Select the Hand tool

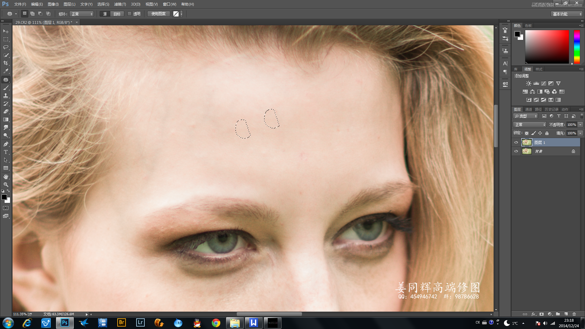[x=6, y=177]
